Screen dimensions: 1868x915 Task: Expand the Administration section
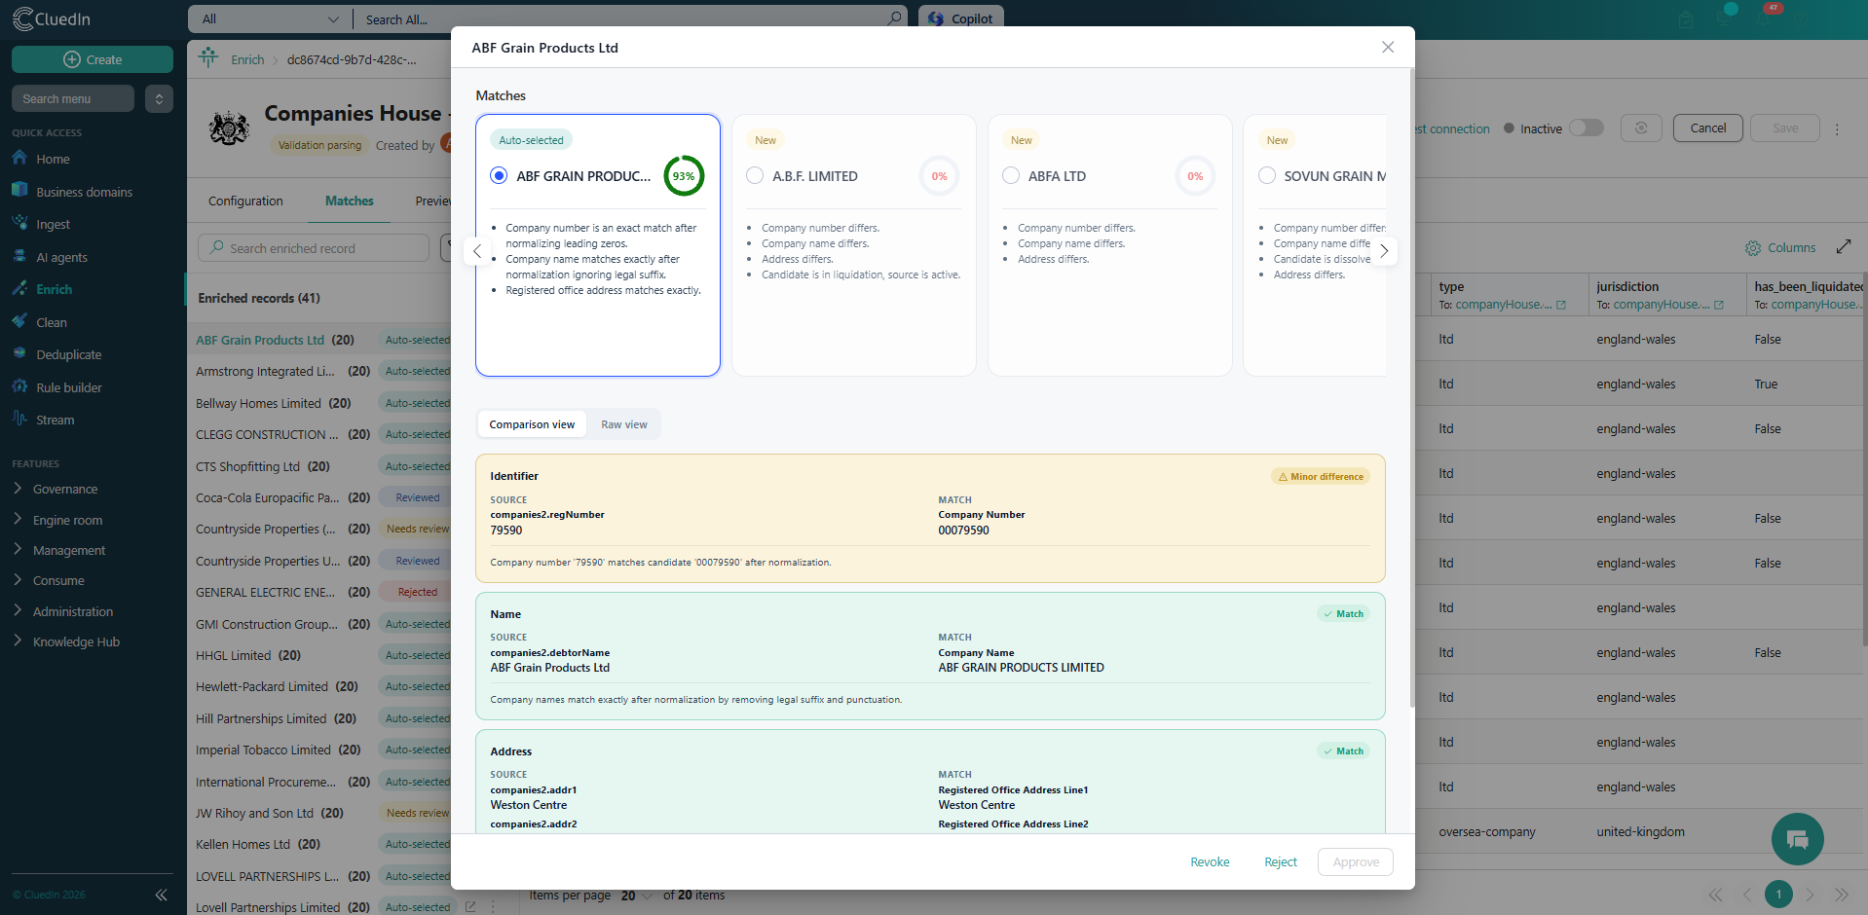(72, 611)
